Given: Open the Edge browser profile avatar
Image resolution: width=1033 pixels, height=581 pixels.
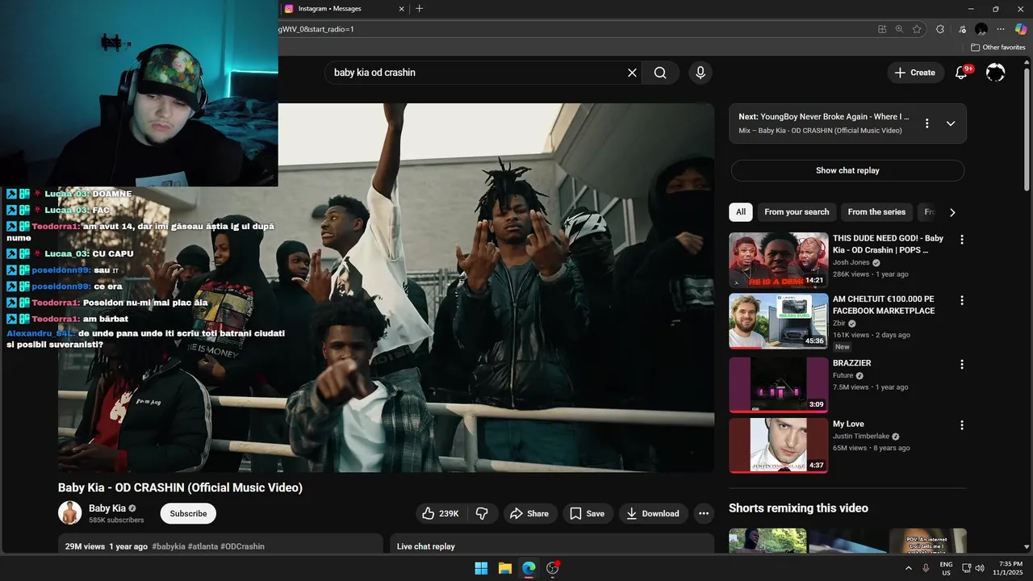Looking at the screenshot, I should (x=981, y=29).
